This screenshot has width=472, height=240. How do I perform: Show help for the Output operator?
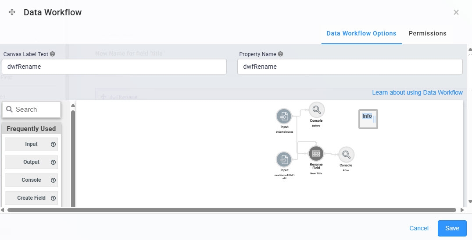pos(53,162)
